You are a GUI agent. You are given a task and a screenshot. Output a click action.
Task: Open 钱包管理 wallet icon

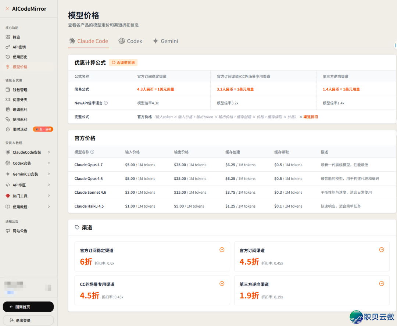click(x=8, y=90)
